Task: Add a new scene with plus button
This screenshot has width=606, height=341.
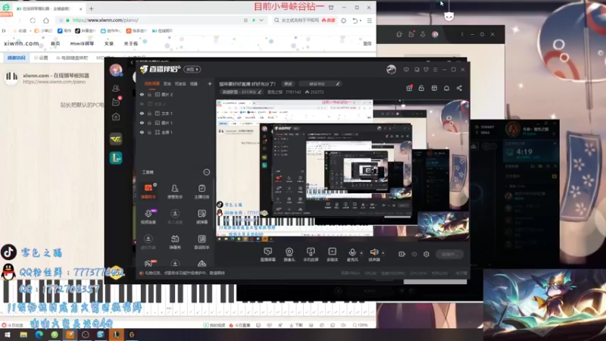Action: coord(210,83)
